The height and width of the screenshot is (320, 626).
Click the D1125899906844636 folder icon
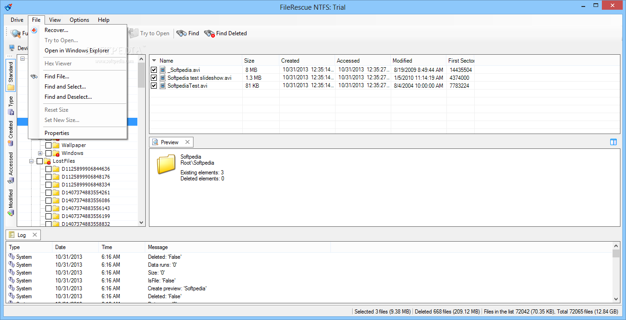(x=56, y=169)
